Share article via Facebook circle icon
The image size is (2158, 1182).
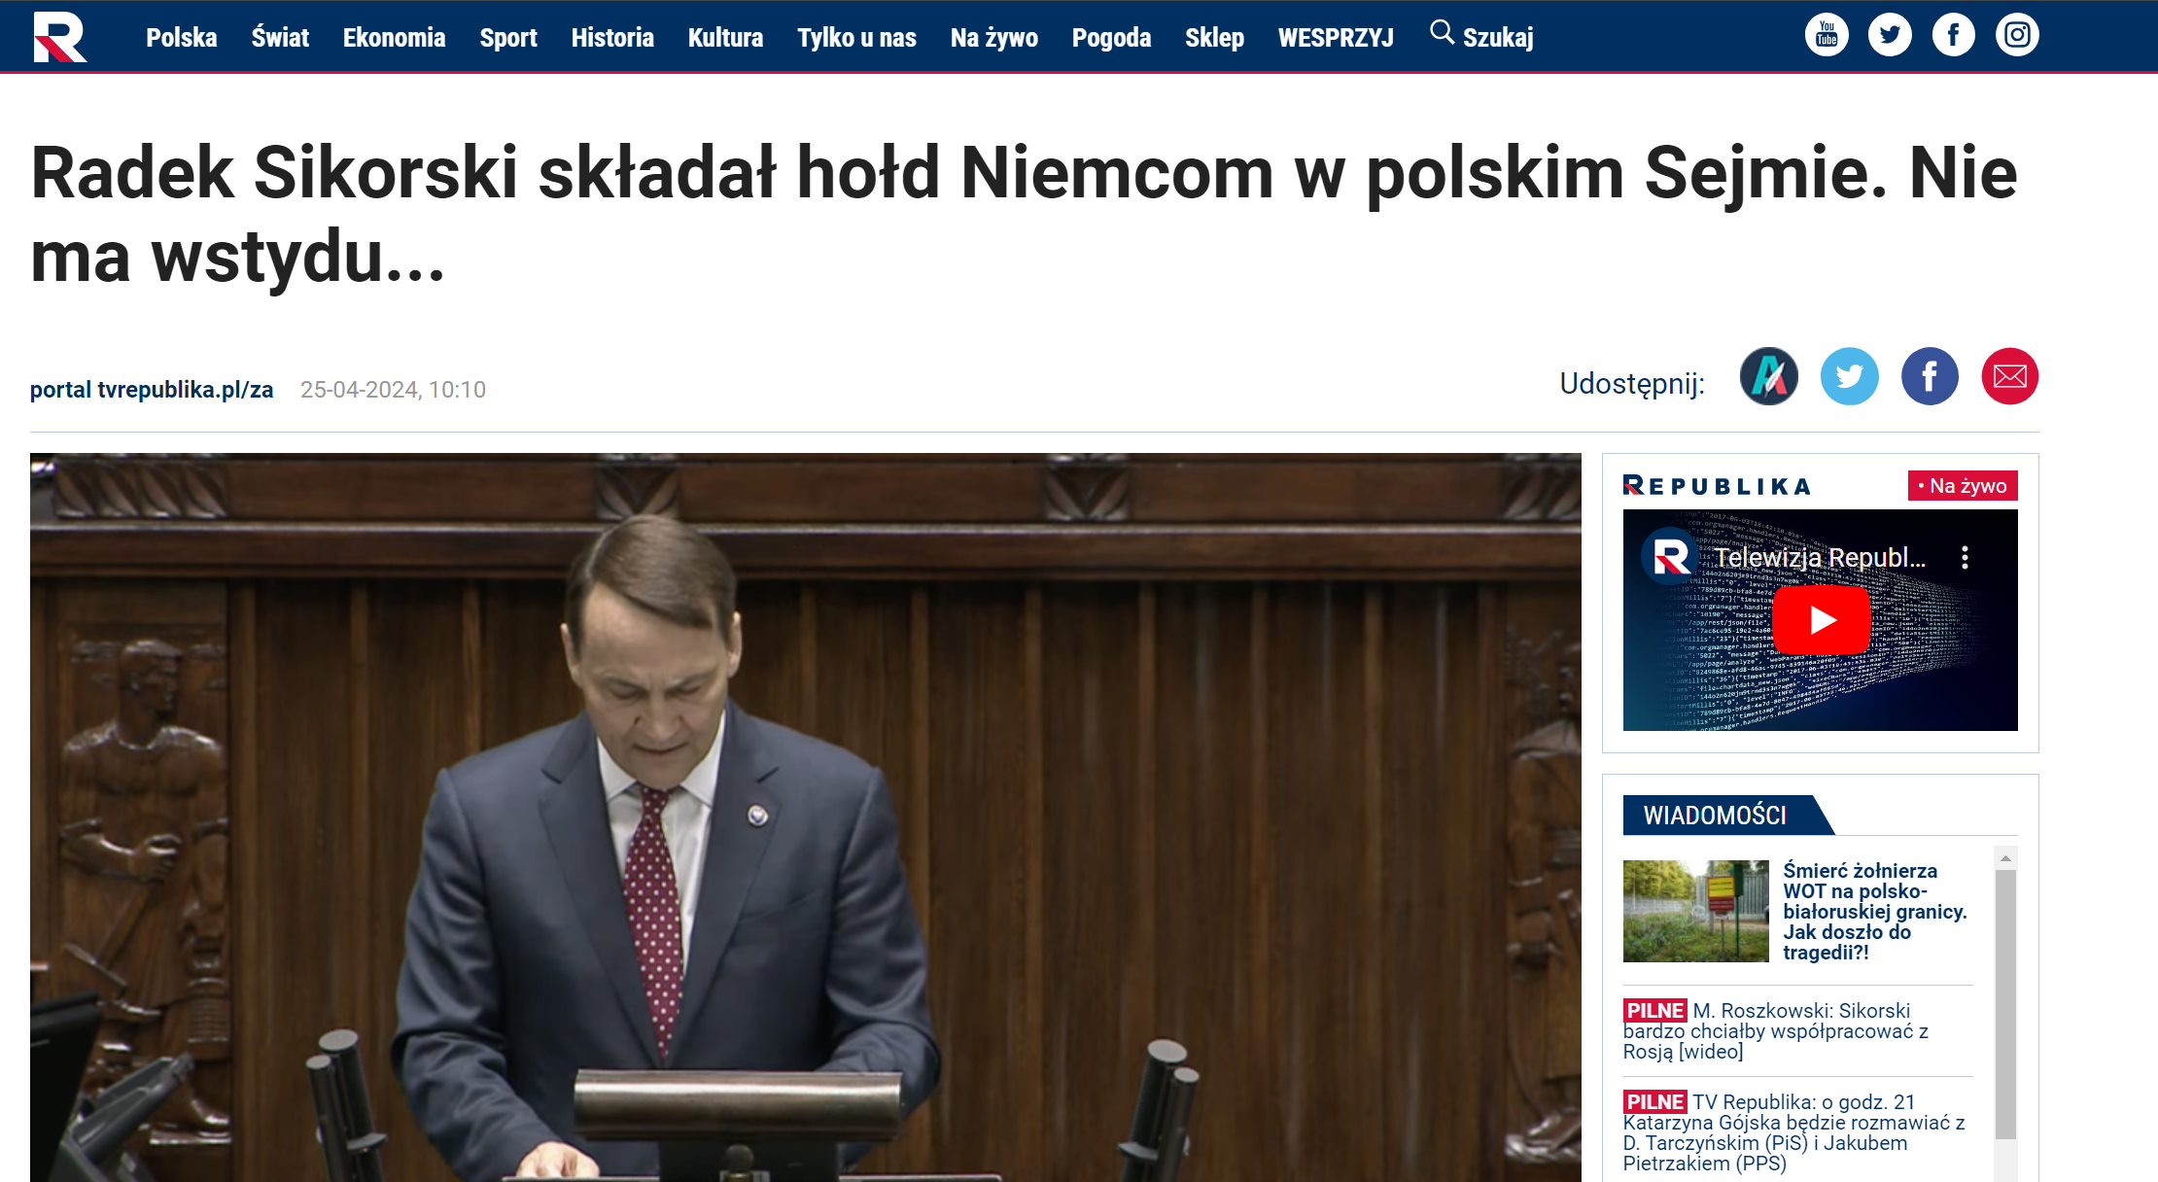(x=1930, y=376)
